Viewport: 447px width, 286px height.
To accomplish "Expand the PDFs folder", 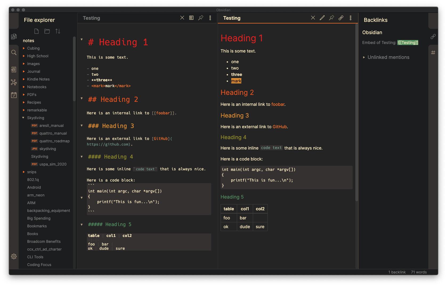I will click(x=24, y=95).
